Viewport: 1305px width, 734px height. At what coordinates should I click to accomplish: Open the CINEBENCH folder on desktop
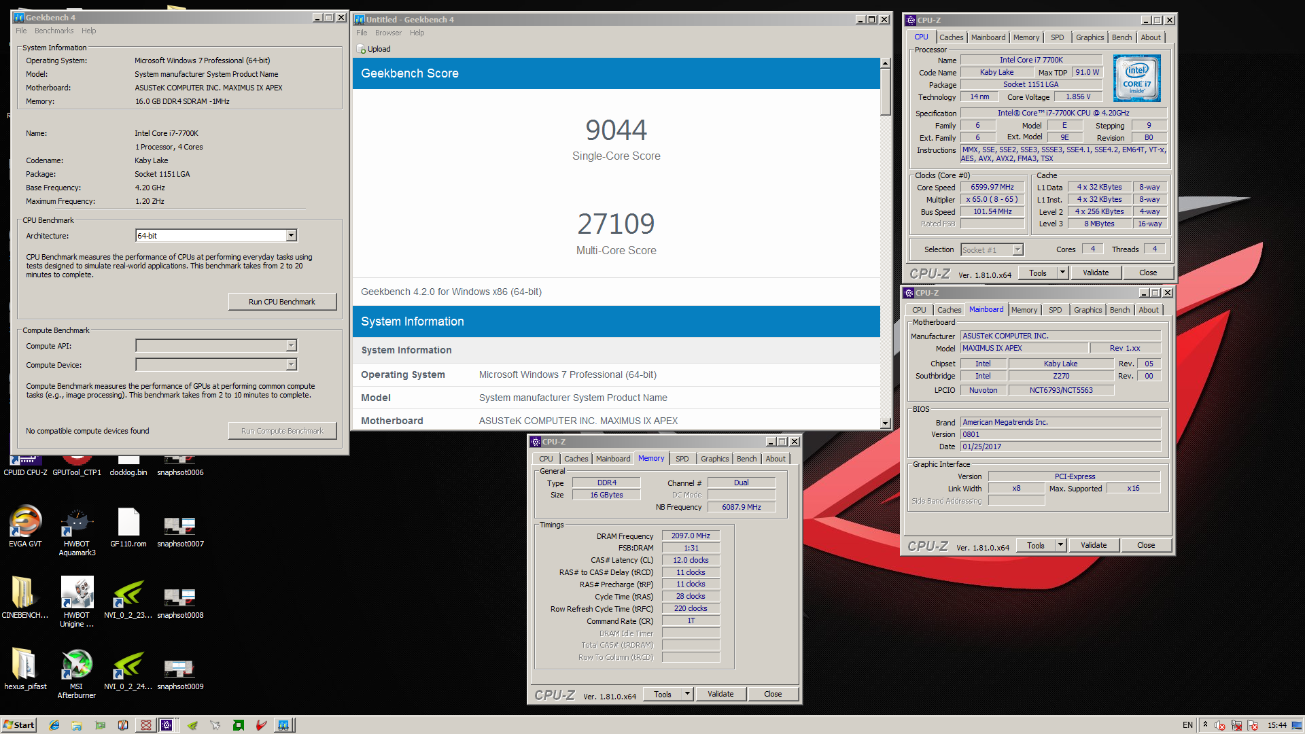pyautogui.click(x=25, y=598)
